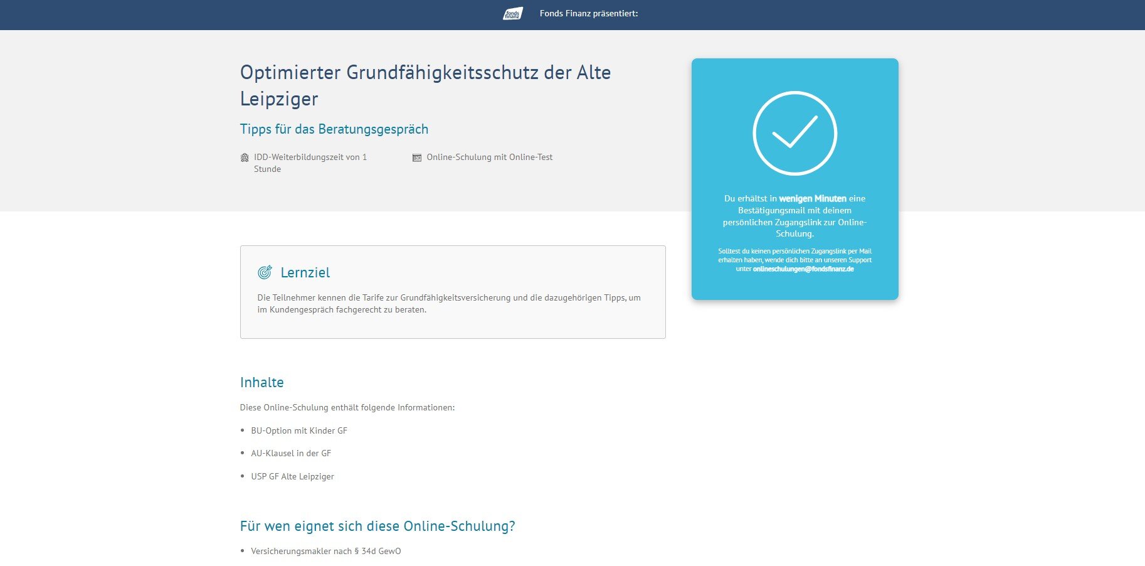Viewport: 1145px width, 566px height.
Task: Click the Fonds Finanz logo icon
Action: [x=513, y=14]
